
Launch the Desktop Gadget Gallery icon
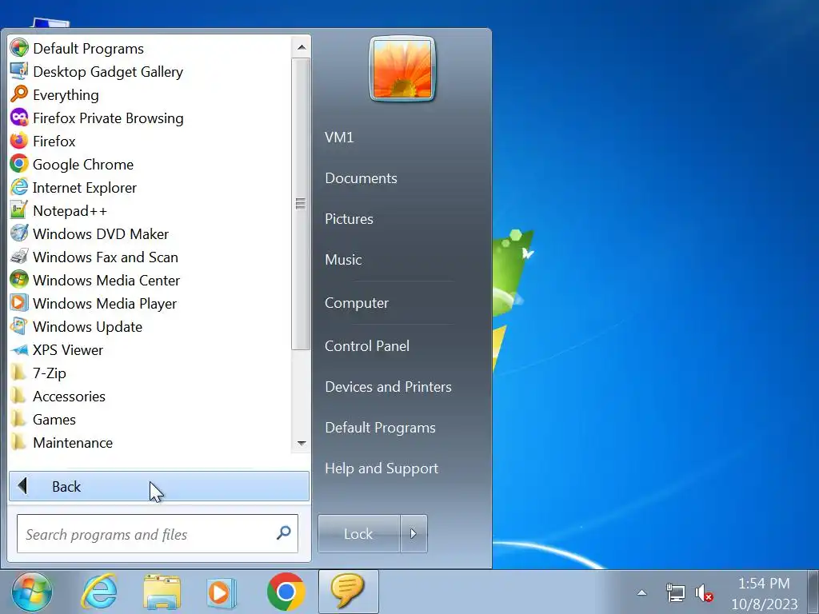[x=19, y=71]
